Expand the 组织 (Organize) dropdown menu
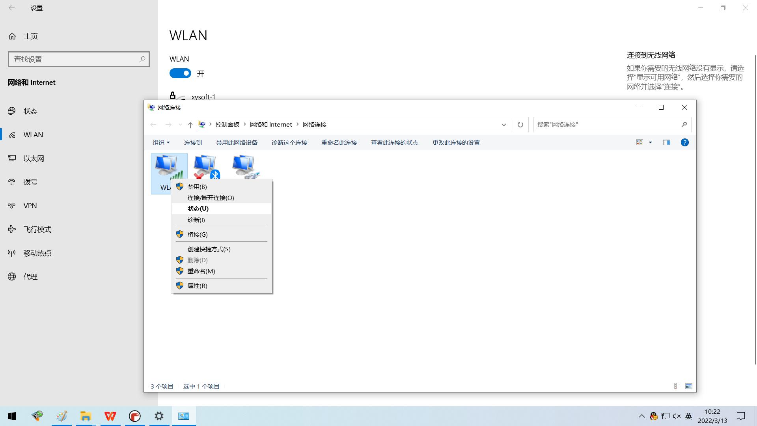The width and height of the screenshot is (757, 426). [x=160, y=142]
